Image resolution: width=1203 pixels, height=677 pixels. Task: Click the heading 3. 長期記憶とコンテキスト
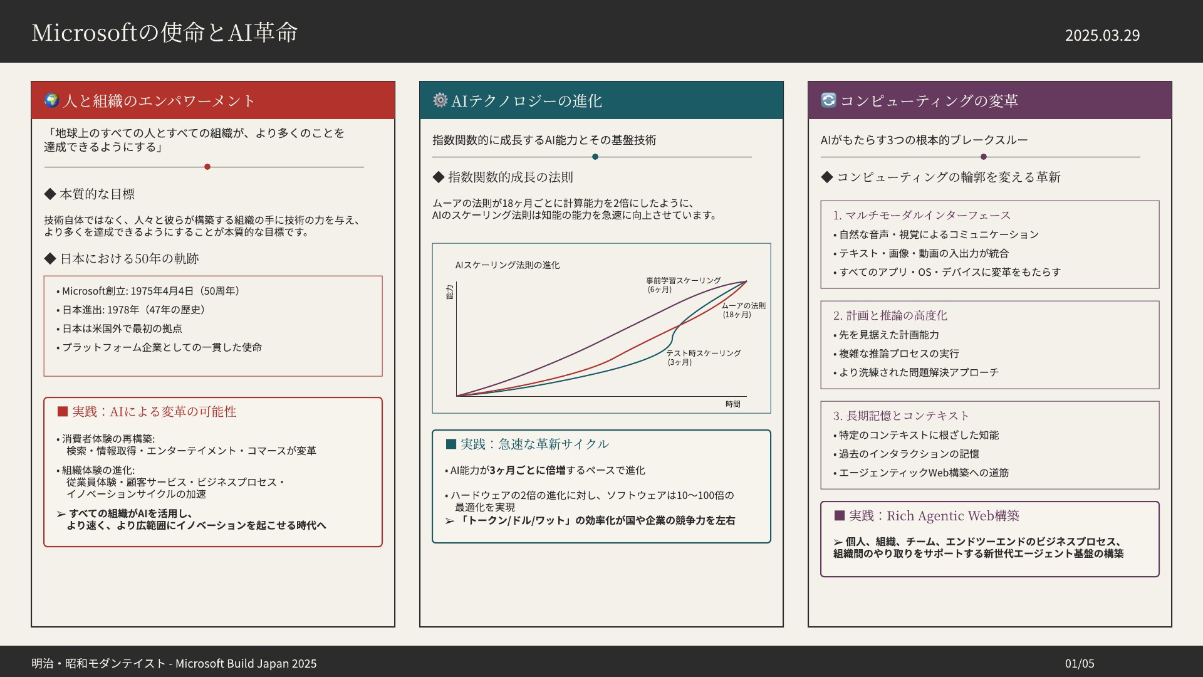pyautogui.click(x=901, y=416)
